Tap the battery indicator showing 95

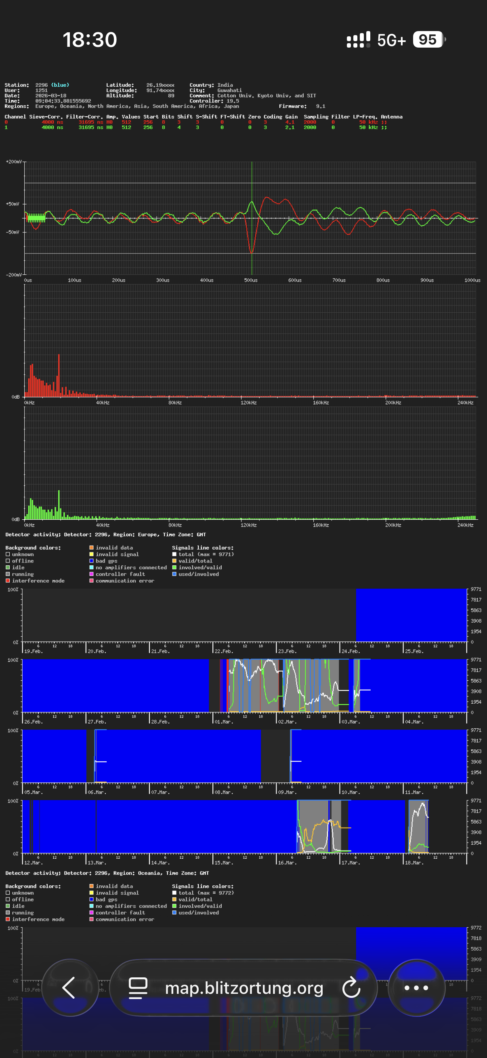[x=428, y=40]
